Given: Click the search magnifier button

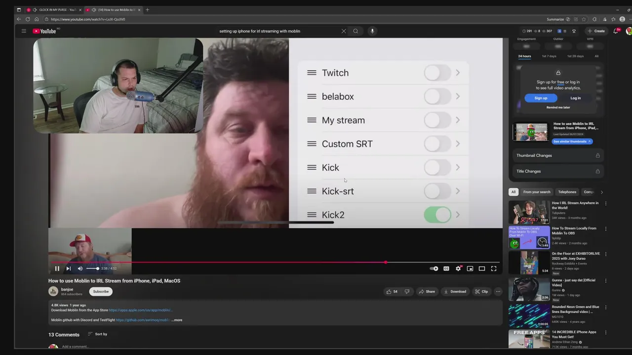Looking at the screenshot, I should (355, 31).
